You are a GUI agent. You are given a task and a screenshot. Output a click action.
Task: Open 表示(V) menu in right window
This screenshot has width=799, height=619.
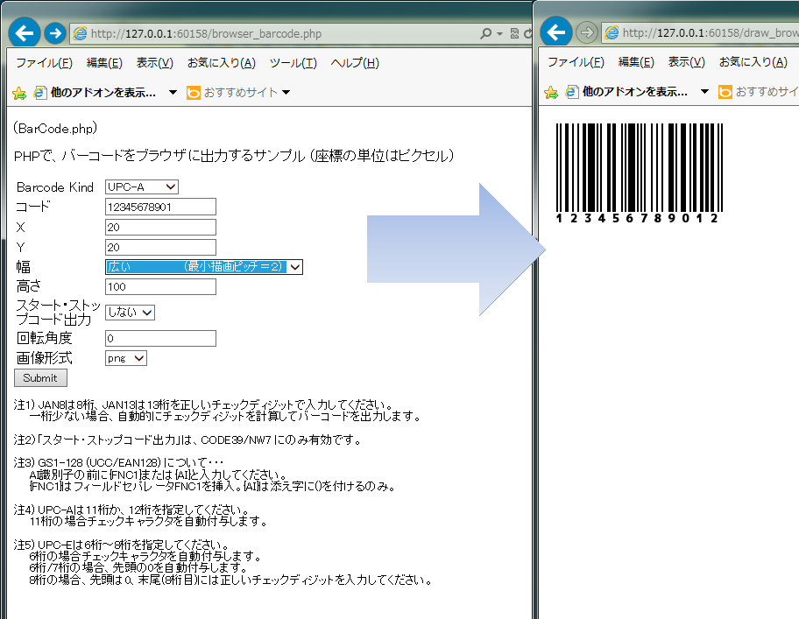tap(686, 62)
